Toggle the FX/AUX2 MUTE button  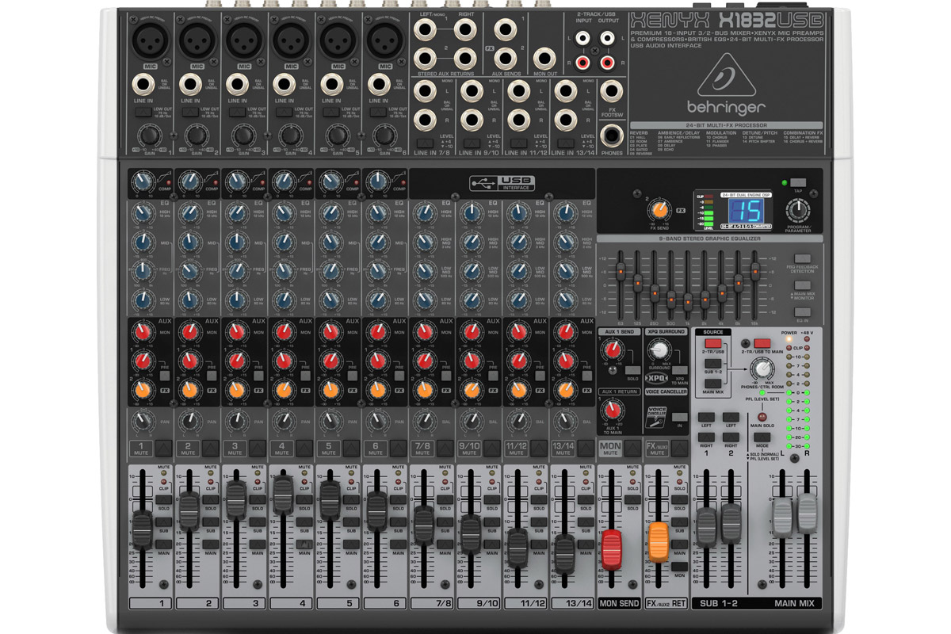(679, 449)
